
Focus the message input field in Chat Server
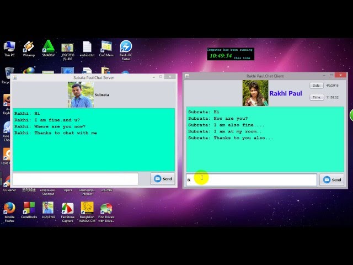click(x=76, y=179)
